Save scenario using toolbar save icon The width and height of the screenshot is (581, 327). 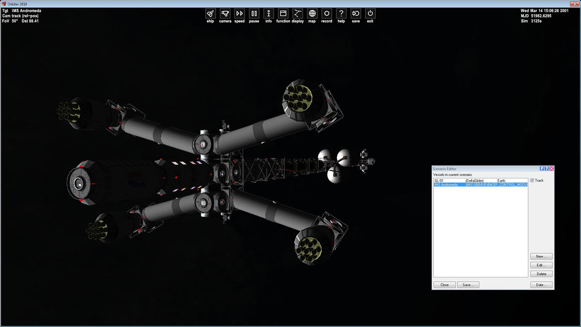click(356, 14)
